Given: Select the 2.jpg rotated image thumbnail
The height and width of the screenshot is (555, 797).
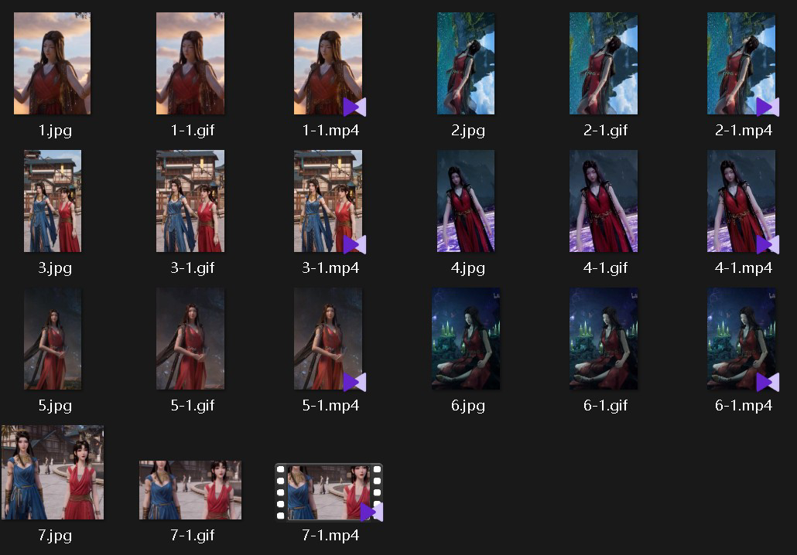Looking at the screenshot, I should [466, 63].
